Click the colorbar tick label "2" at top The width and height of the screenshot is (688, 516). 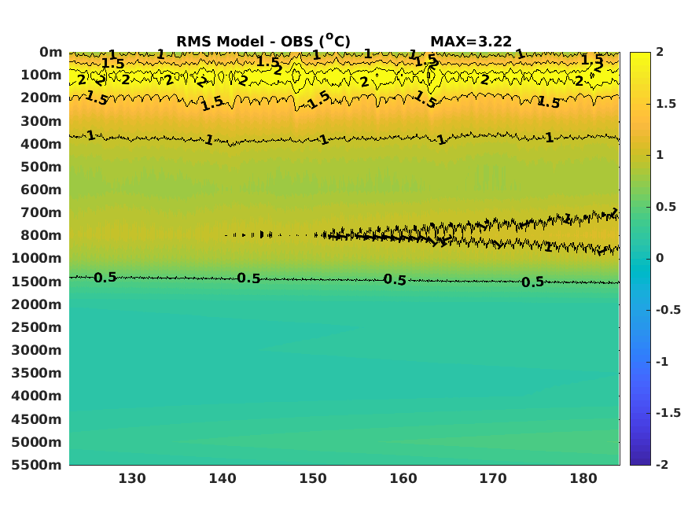[660, 52]
